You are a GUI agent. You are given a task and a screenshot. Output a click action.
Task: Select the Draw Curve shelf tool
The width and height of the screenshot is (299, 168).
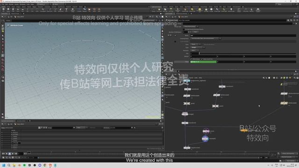click(50, 10)
